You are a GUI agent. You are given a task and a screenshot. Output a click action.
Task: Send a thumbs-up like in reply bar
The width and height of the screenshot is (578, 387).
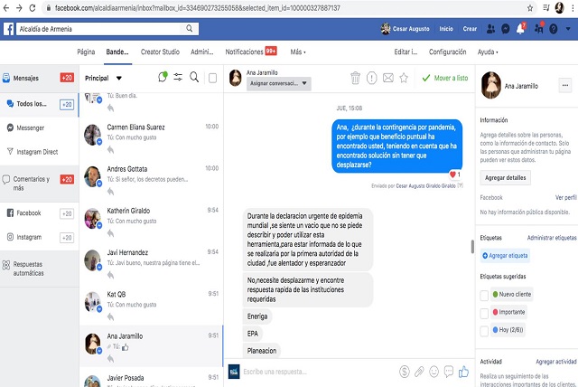(x=463, y=372)
